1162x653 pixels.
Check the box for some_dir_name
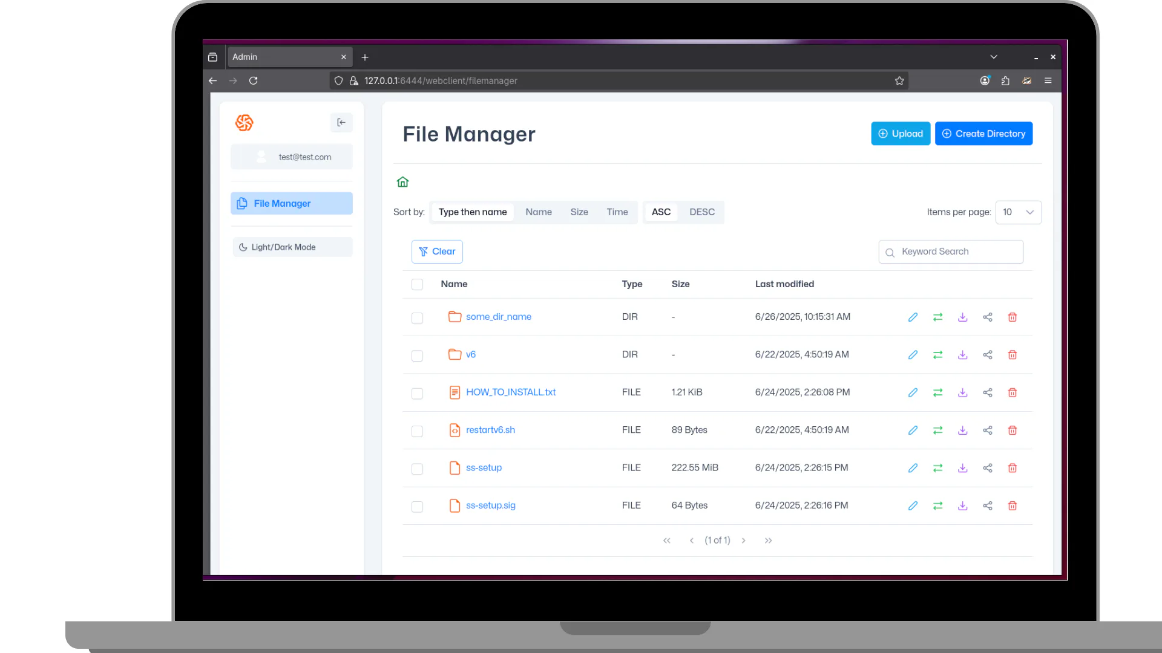click(x=417, y=318)
